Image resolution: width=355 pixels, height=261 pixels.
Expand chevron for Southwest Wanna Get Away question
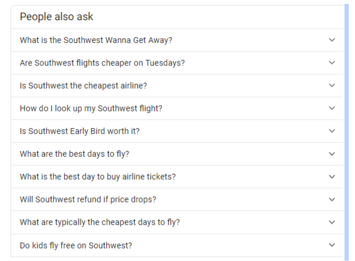(332, 40)
